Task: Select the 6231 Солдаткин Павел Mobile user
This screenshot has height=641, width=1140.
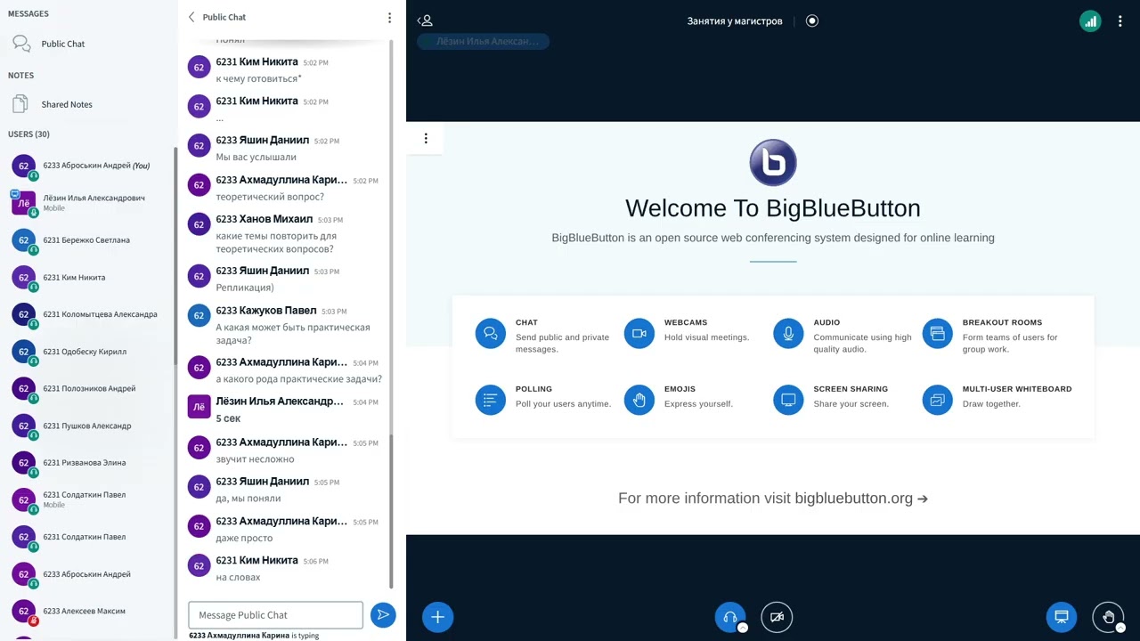Action: tap(87, 499)
